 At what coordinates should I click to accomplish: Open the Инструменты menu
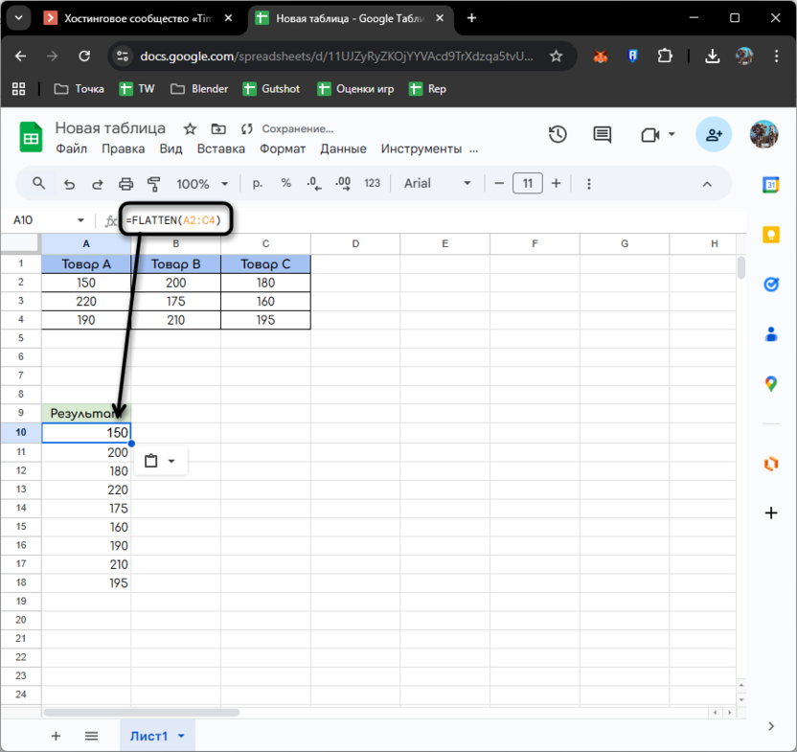click(421, 149)
